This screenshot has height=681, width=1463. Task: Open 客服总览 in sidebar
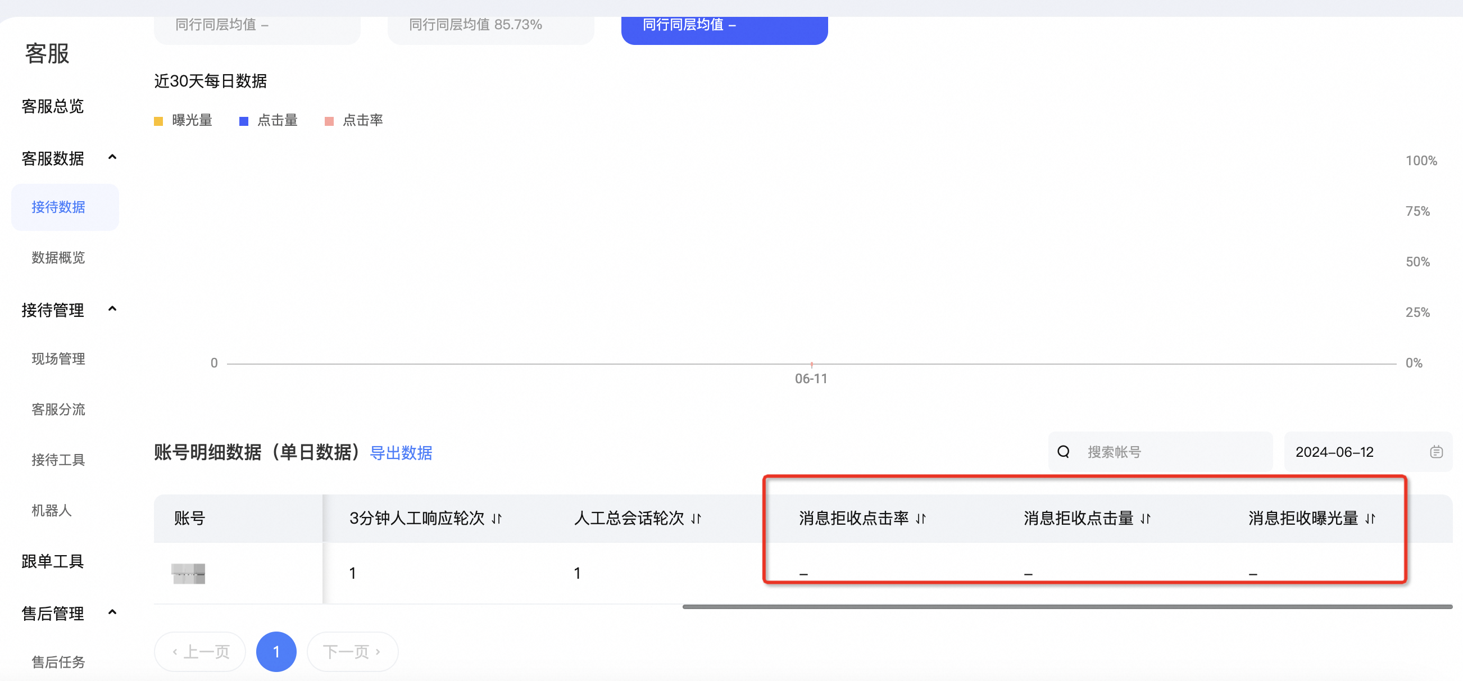click(x=53, y=106)
